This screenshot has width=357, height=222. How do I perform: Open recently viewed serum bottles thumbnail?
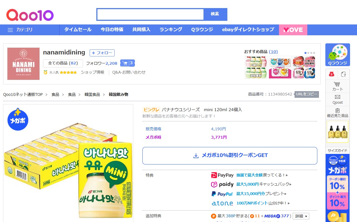tap(338, 132)
